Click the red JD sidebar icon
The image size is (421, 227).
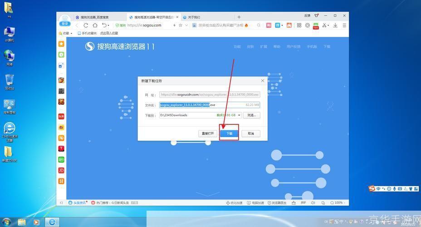(x=61, y=170)
